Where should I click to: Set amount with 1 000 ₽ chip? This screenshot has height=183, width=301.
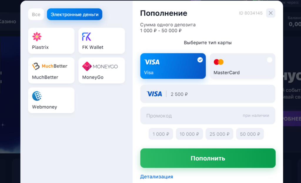point(161,134)
